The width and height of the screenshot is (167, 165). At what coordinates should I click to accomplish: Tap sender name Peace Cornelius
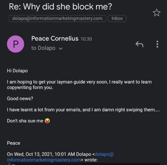[55, 39]
